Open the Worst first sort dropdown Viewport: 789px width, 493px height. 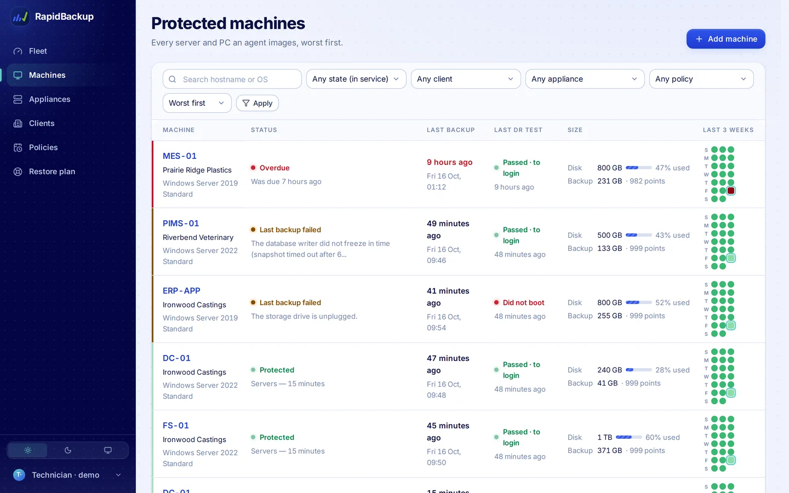(x=197, y=103)
